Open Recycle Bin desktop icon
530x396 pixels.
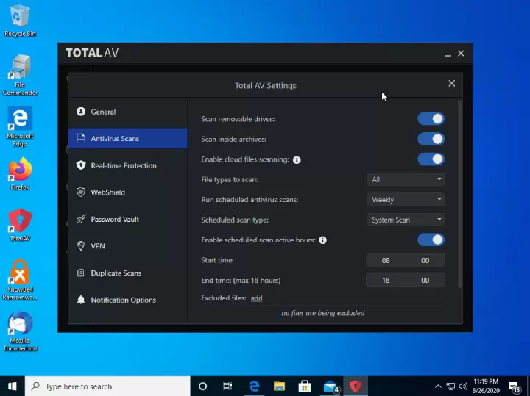click(20, 21)
